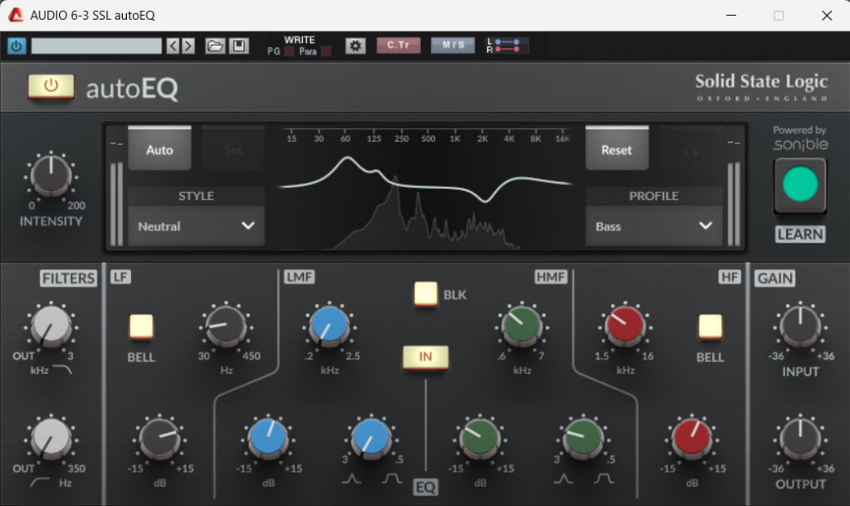Screen dimensions: 850x506
Task: Click the L/R channel routing icon
Action: pyautogui.click(x=507, y=46)
